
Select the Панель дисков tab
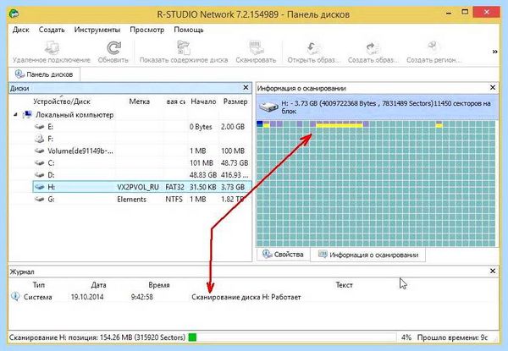click(x=44, y=74)
